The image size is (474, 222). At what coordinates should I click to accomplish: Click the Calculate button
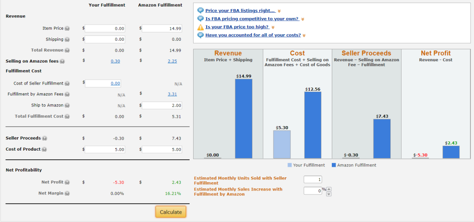pos(171,212)
